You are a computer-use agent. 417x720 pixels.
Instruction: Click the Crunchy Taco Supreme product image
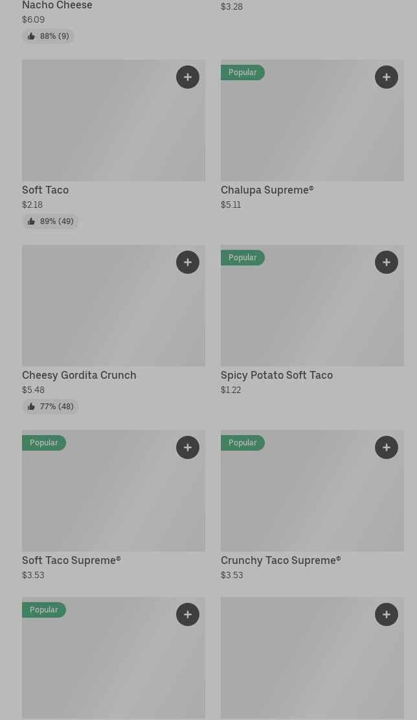(312, 497)
